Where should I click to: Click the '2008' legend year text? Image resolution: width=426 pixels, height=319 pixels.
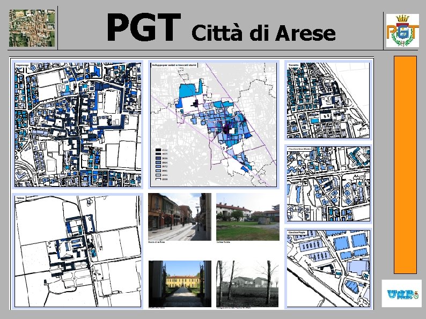165,179
